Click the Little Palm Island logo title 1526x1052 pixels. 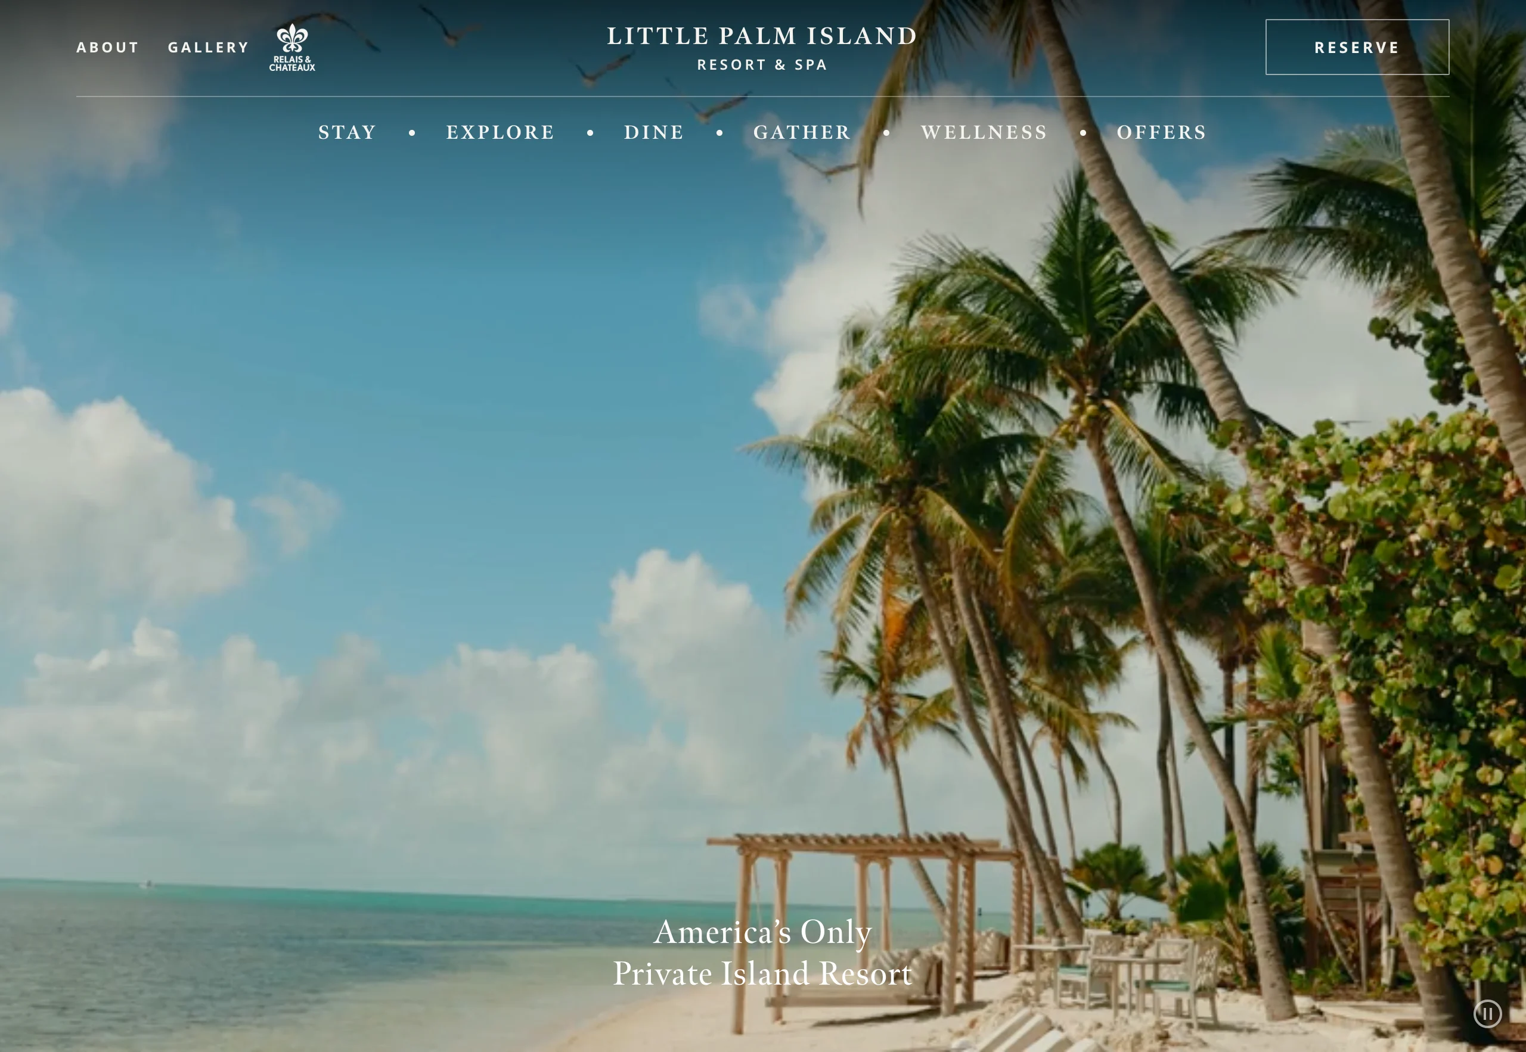762,36
